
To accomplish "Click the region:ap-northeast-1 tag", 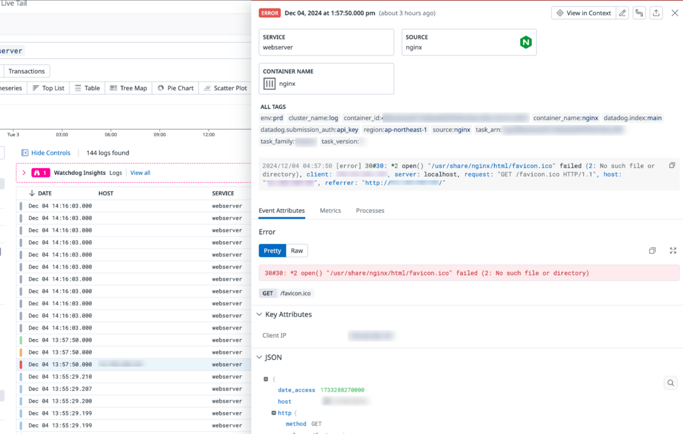I will tap(395, 130).
